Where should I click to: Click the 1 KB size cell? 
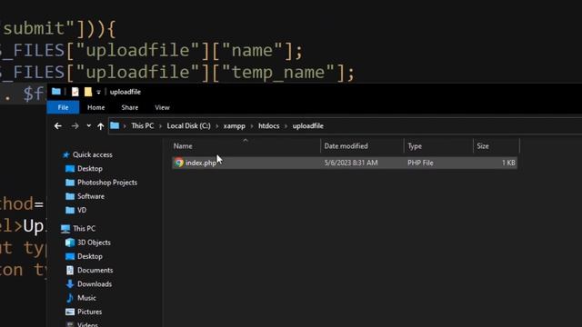tap(508, 163)
